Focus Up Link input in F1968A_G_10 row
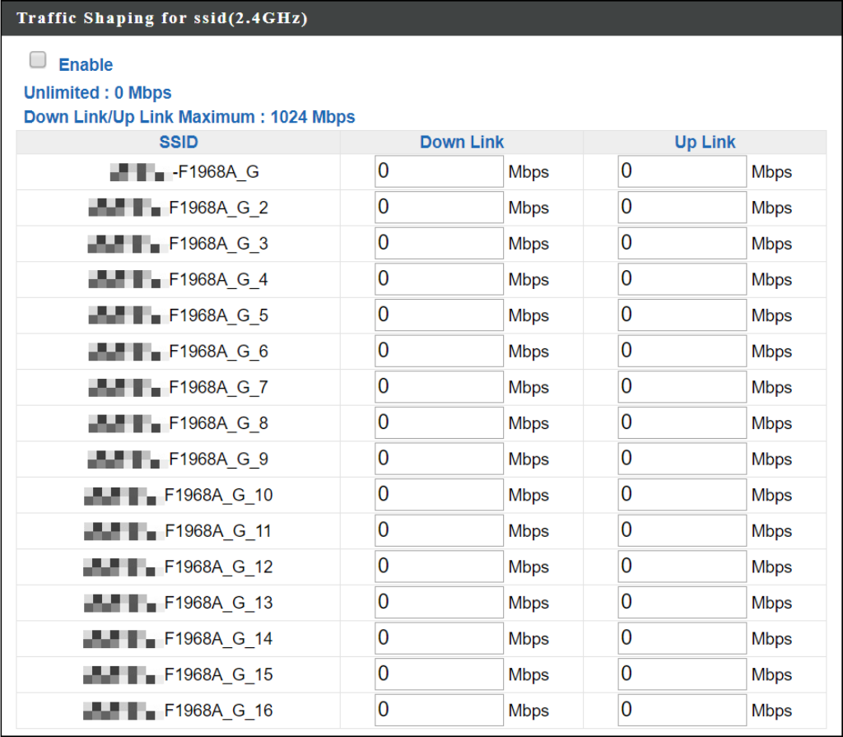Viewport: 843px width, 737px height. (682, 494)
